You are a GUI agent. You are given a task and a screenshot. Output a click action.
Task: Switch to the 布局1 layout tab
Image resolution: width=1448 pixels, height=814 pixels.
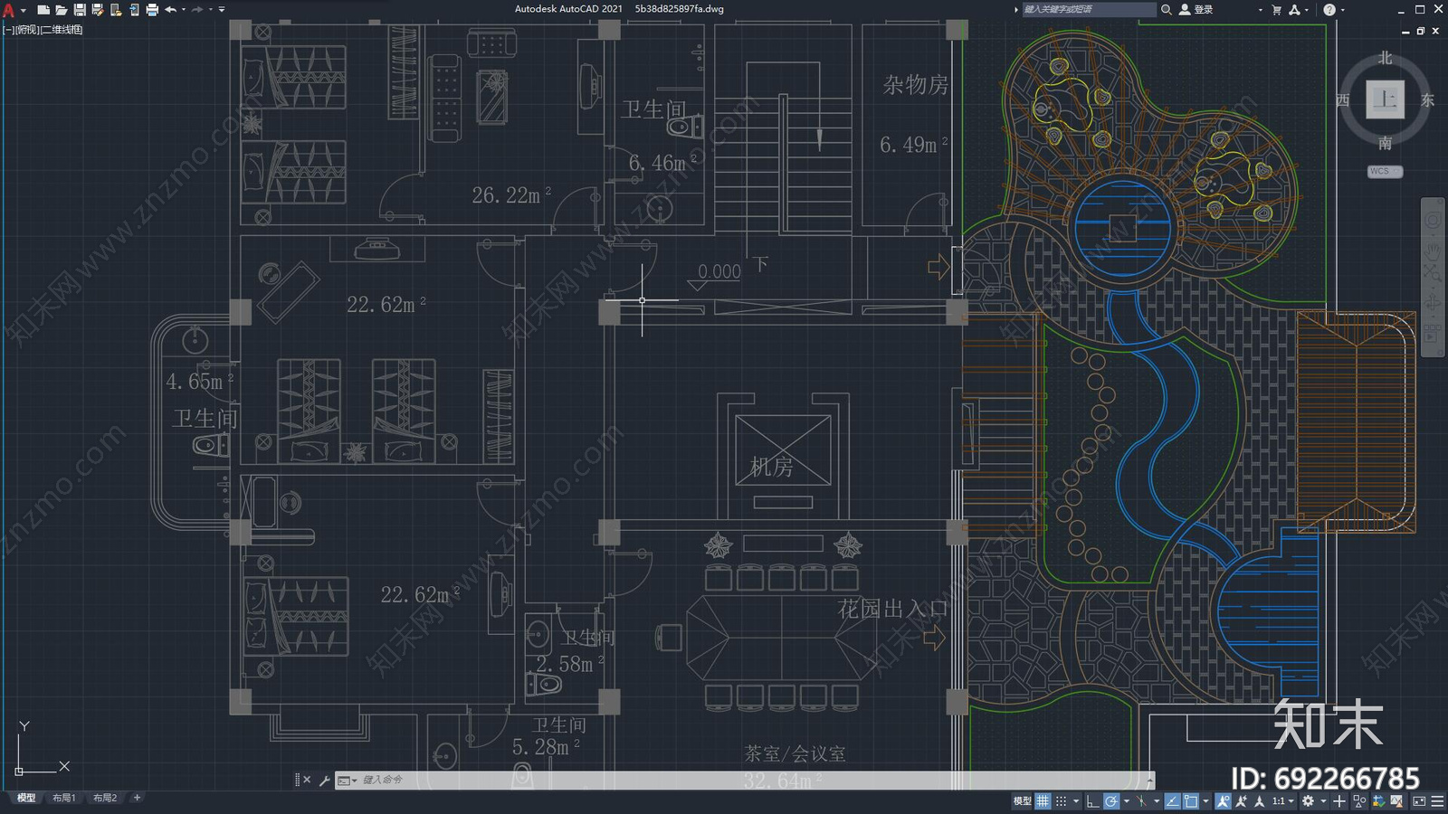pos(63,798)
